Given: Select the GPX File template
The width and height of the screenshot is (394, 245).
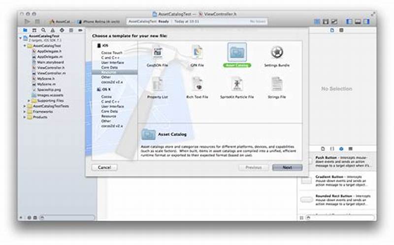Looking at the screenshot, I should (197, 56).
